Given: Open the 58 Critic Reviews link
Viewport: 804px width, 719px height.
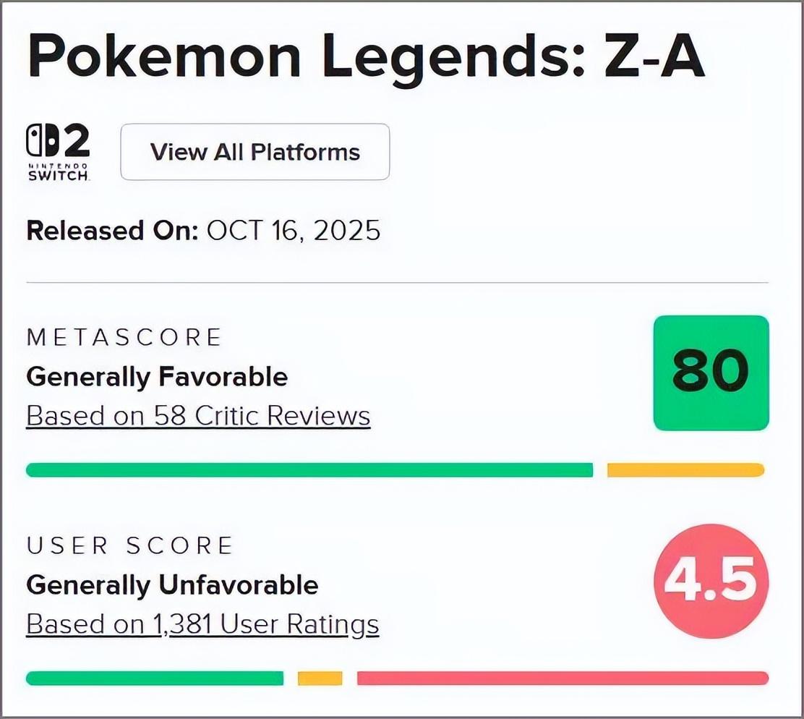Looking at the screenshot, I should (198, 417).
